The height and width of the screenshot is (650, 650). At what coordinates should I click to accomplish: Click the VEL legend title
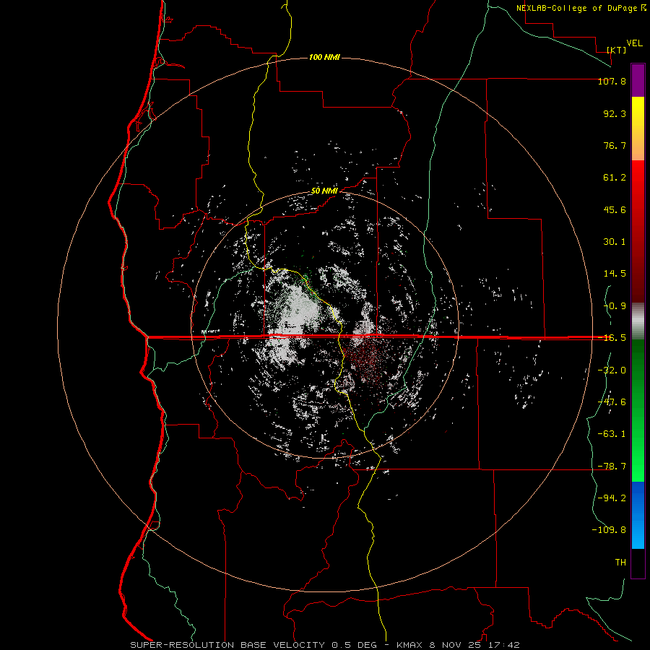(x=634, y=43)
